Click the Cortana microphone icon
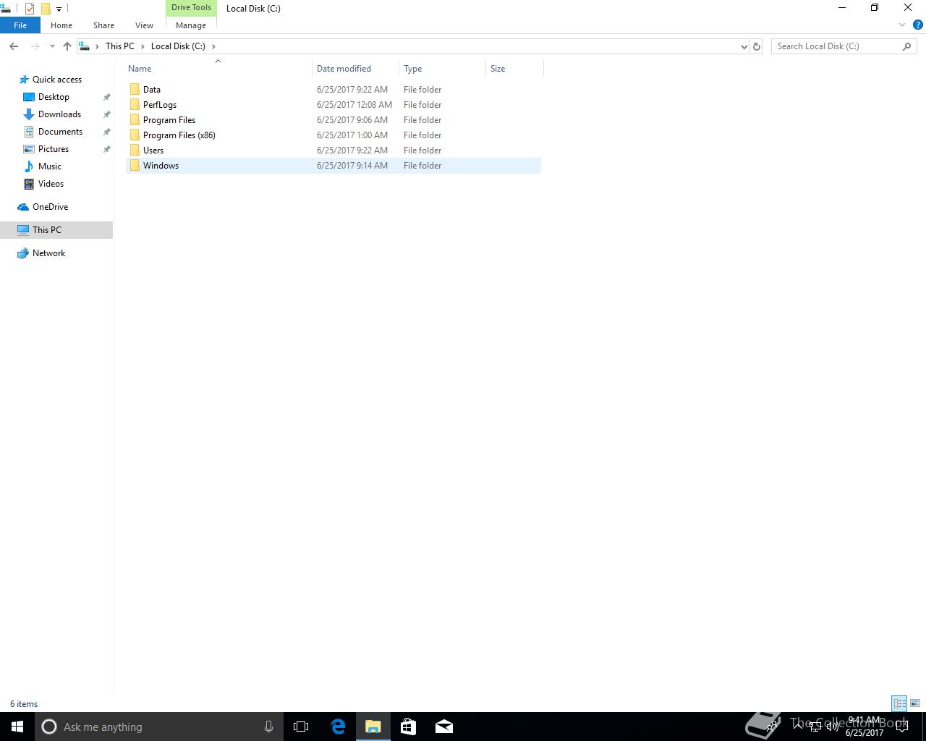This screenshot has height=741, width=926. [268, 727]
